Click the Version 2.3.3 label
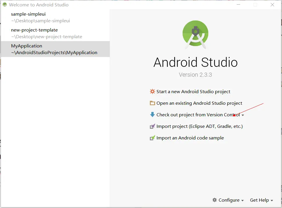 click(x=195, y=75)
